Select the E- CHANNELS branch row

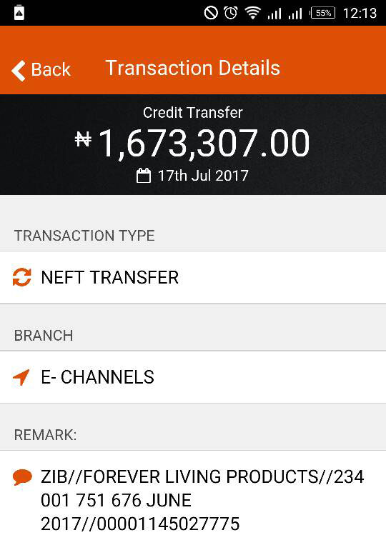click(193, 377)
